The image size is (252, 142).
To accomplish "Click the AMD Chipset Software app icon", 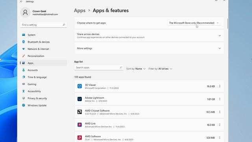I will [80, 112].
